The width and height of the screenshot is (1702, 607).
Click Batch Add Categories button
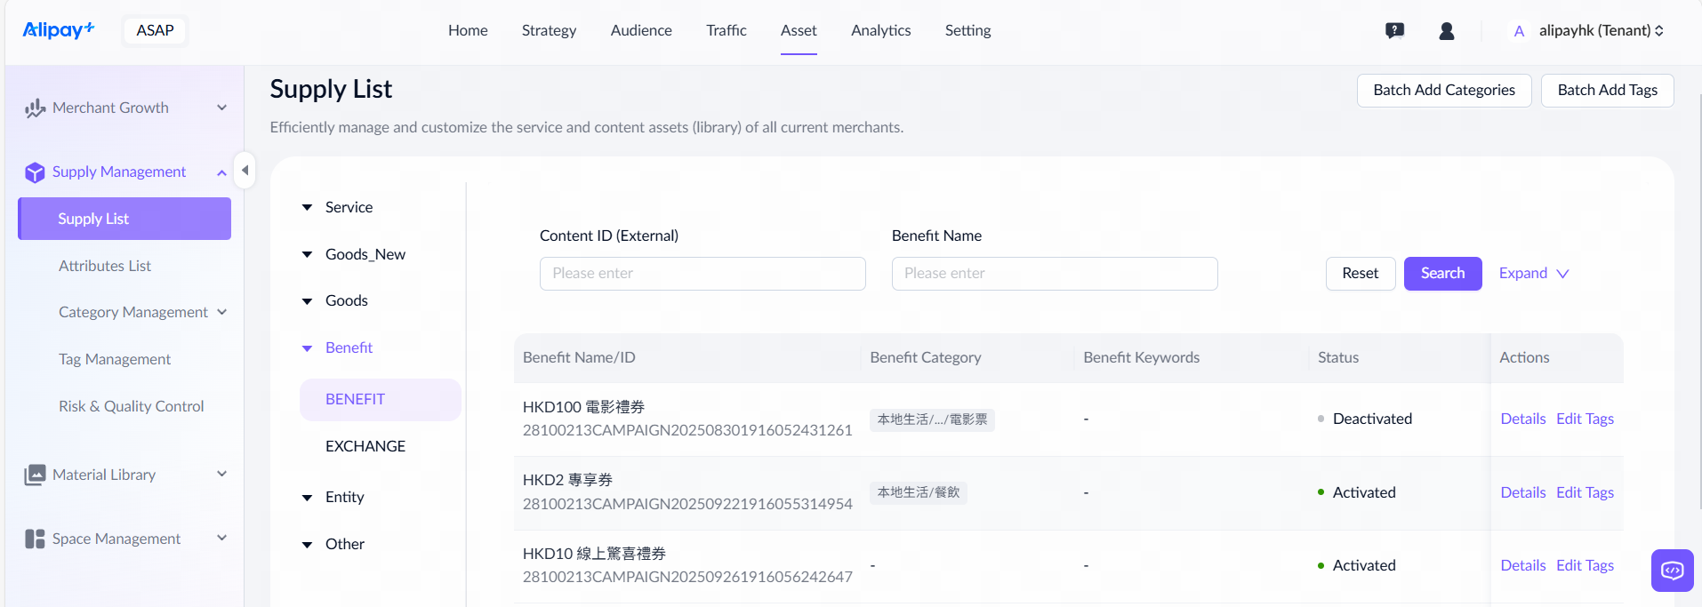click(1443, 91)
